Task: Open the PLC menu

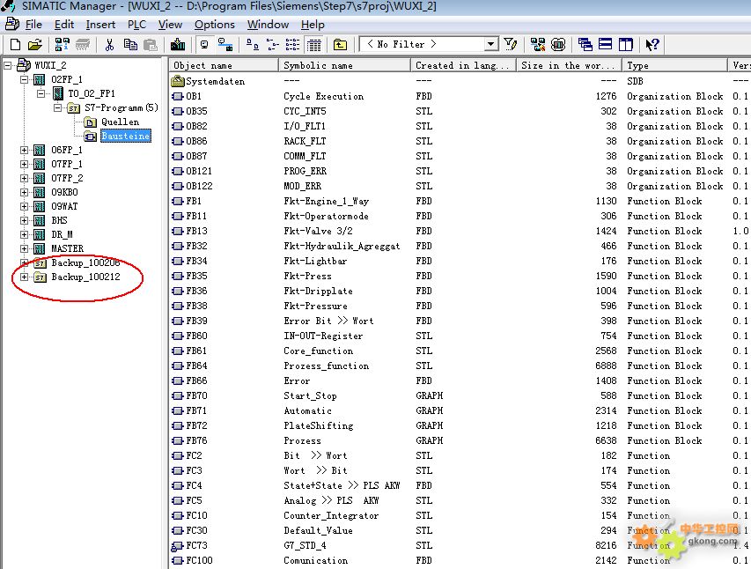Action: pos(136,25)
